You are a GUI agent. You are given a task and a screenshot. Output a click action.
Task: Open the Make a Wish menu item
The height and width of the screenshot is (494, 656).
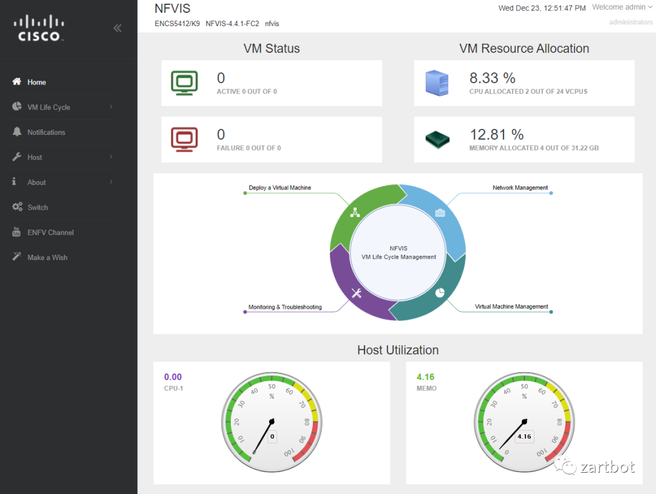(64, 258)
